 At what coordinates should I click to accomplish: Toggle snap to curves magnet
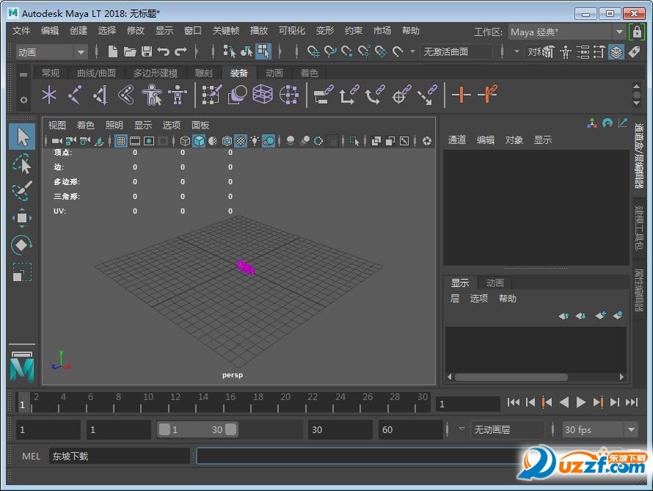(330, 51)
